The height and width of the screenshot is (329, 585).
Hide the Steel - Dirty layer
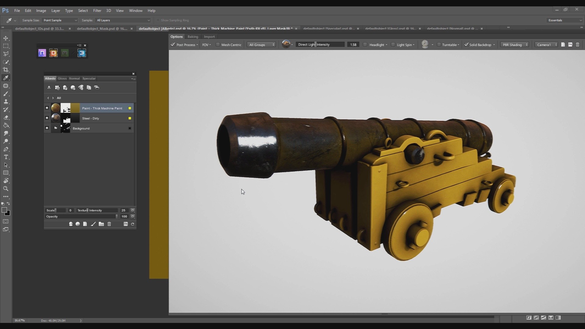47,118
